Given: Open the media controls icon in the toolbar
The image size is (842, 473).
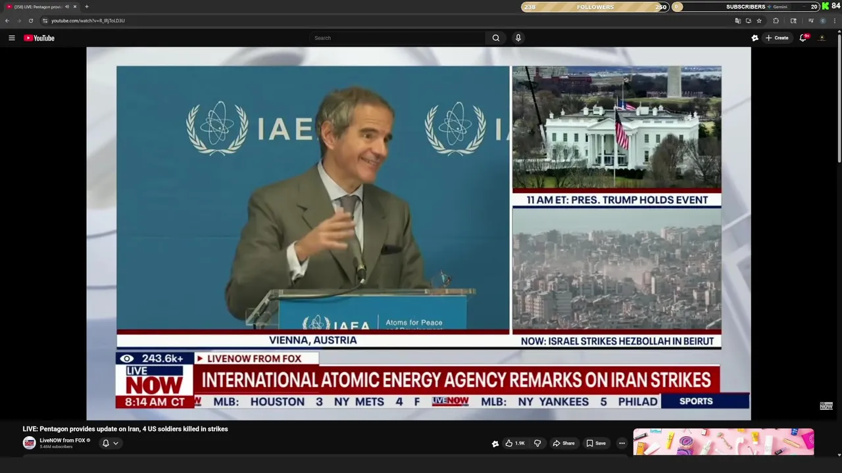Looking at the screenshot, I should click(x=811, y=20).
